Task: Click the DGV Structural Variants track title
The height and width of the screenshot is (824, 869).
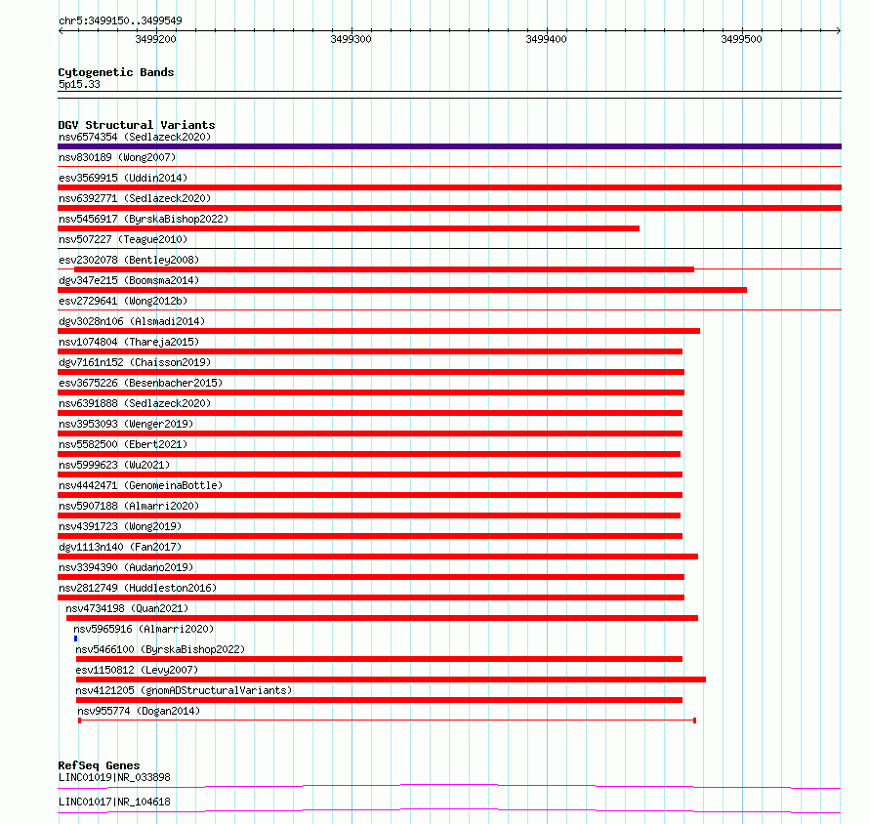Action: 137,125
